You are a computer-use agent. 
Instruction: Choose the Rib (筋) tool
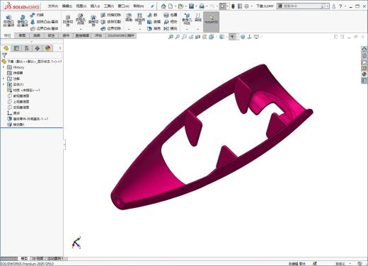[152, 15]
